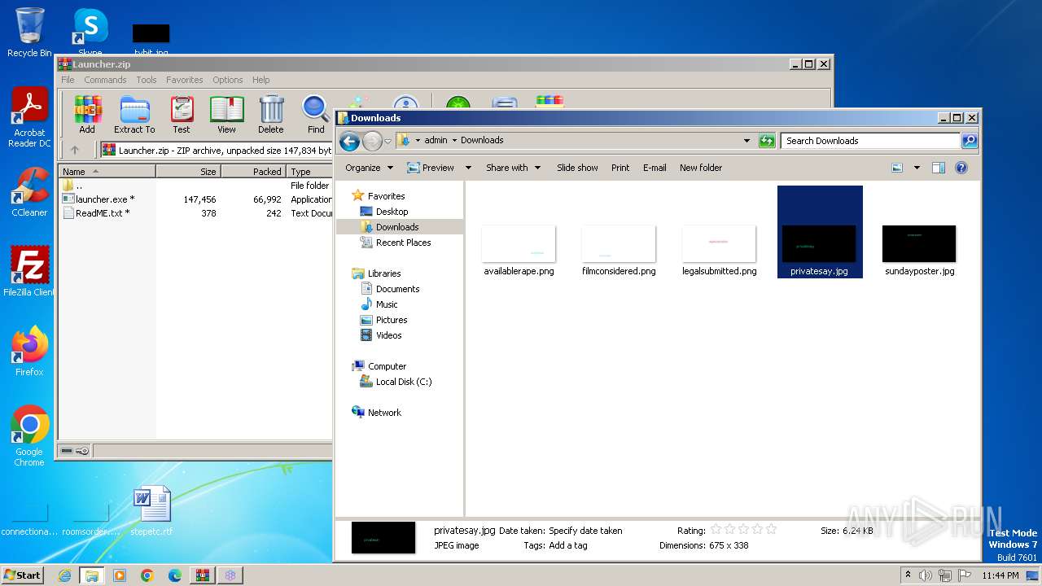Click the Slide show button
The image size is (1042, 586).
point(577,168)
